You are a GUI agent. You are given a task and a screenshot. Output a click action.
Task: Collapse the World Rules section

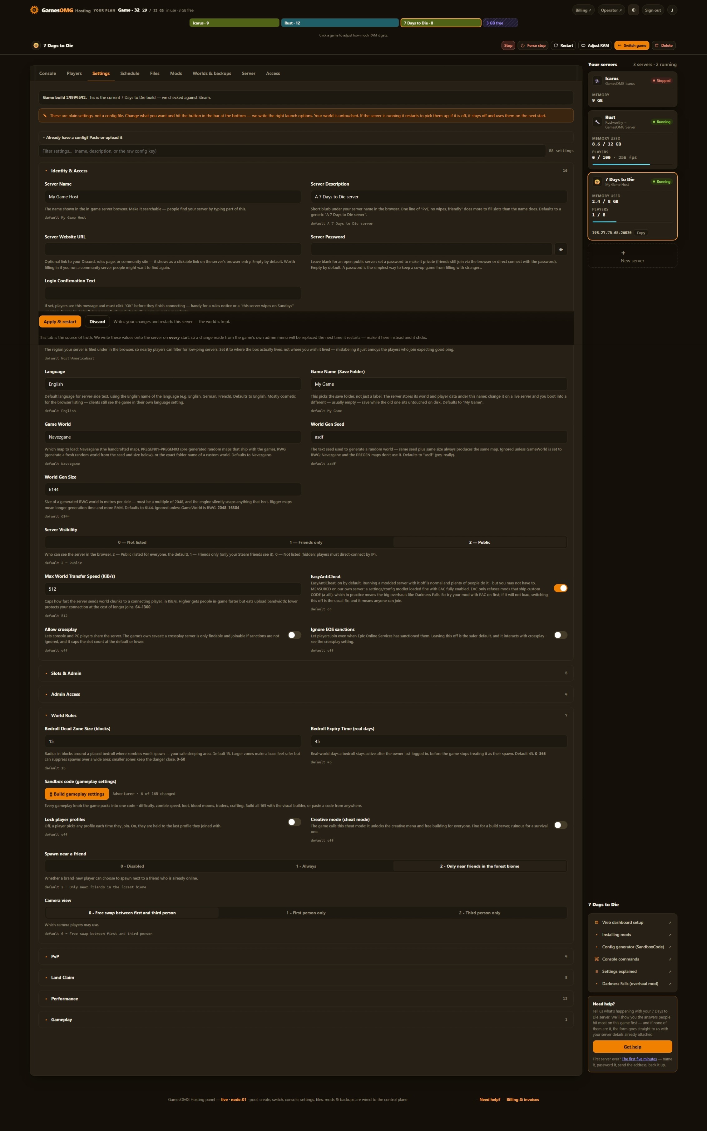click(306, 715)
